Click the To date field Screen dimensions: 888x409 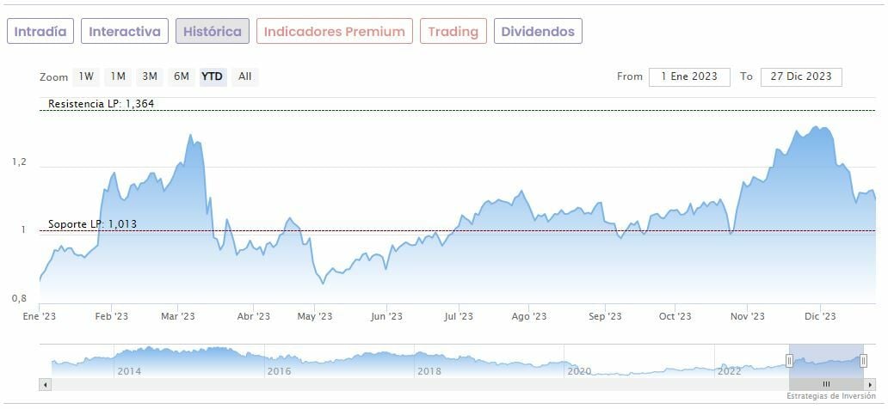tap(801, 76)
